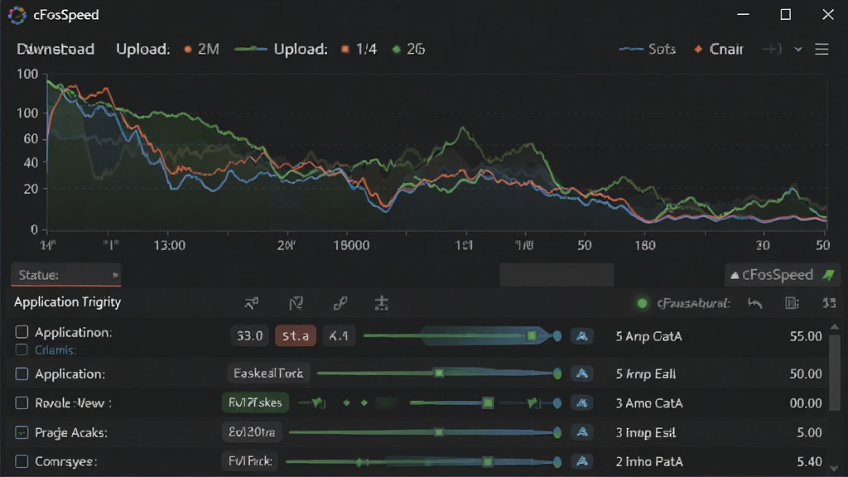
Task: Click the cFosSpeed logo in title bar
Action: 17,15
